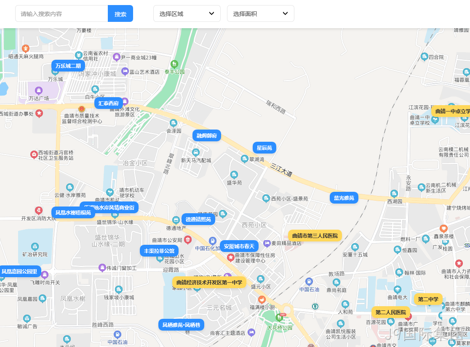Select the 德通靖熙苑 marker

198,219
